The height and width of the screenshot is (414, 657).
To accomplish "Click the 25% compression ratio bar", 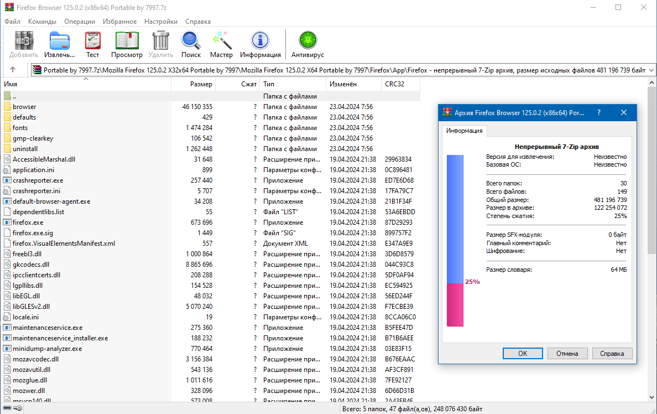I will (455, 240).
